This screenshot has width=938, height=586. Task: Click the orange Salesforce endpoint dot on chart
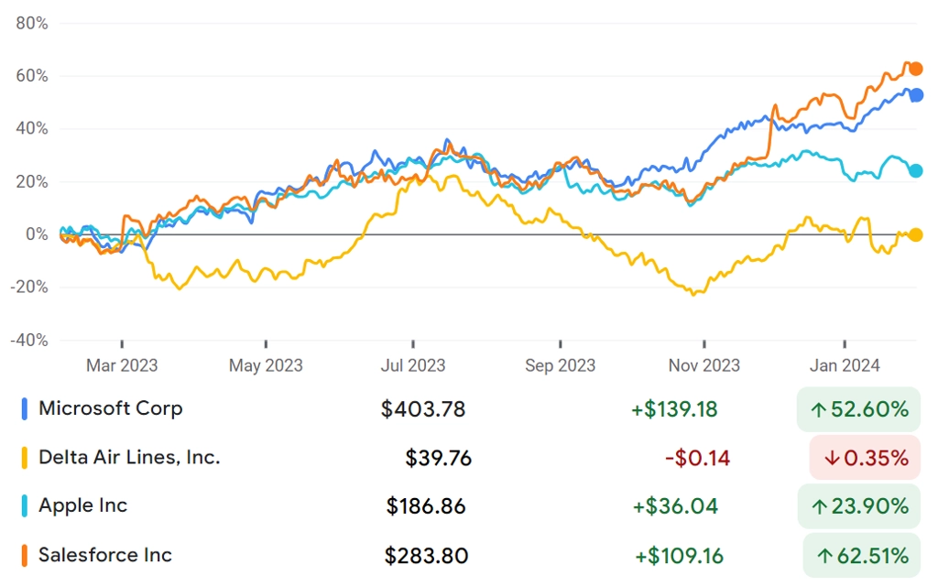(x=915, y=69)
